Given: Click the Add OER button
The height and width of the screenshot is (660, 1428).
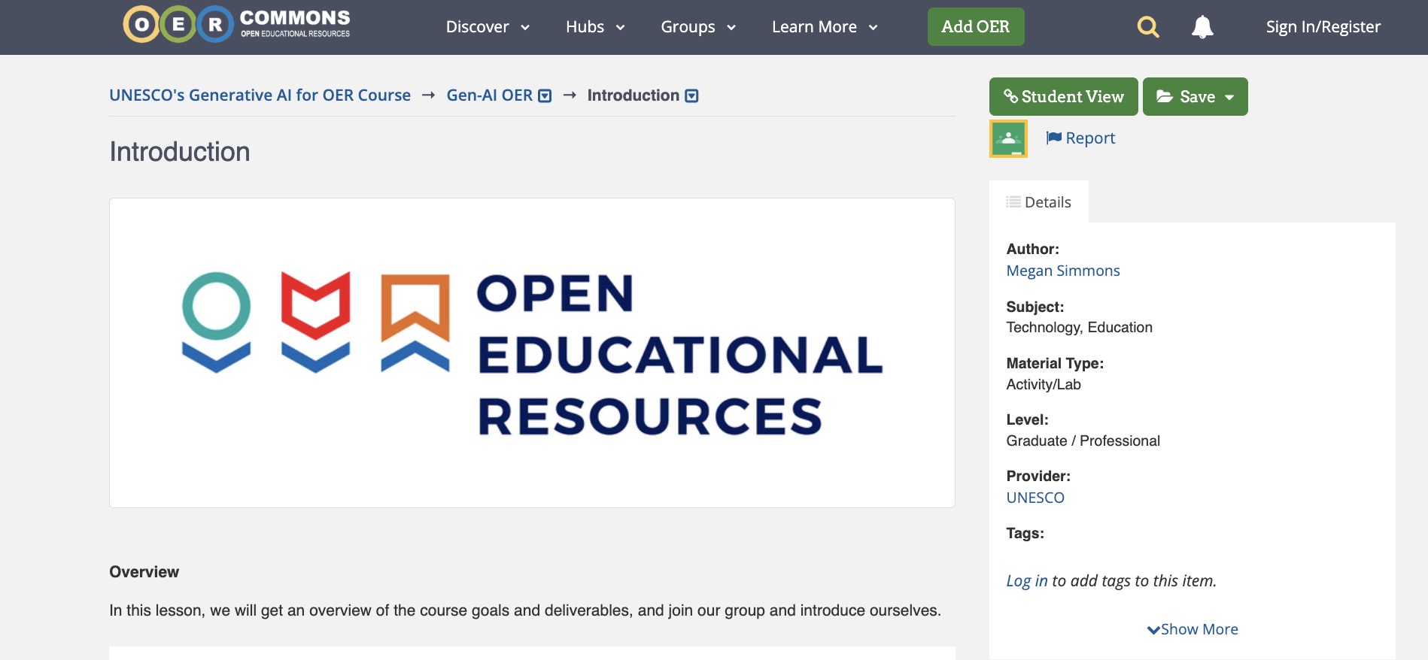Looking at the screenshot, I should [x=976, y=27].
